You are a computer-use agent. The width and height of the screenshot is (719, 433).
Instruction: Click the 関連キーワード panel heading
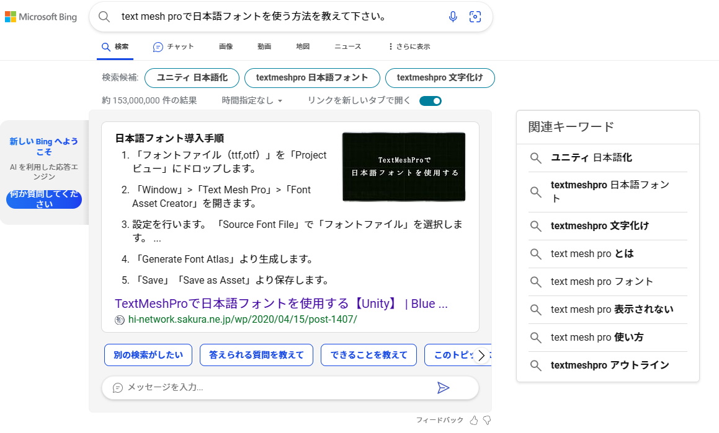tap(571, 127)
